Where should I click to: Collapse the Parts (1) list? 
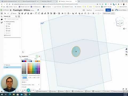[4, 65]
